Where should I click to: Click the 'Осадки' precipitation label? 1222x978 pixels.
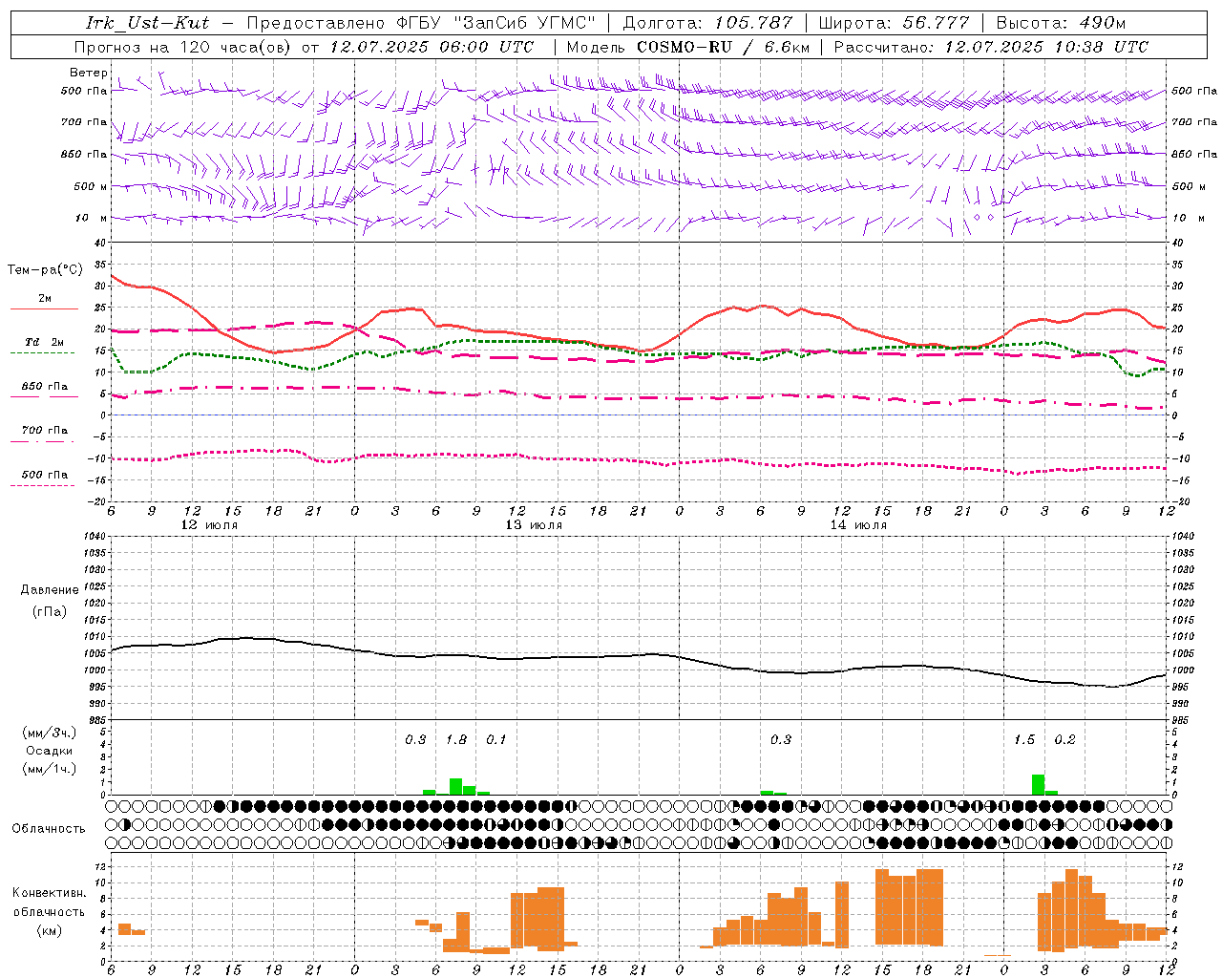pyautogui.click(x=50, y=751)
